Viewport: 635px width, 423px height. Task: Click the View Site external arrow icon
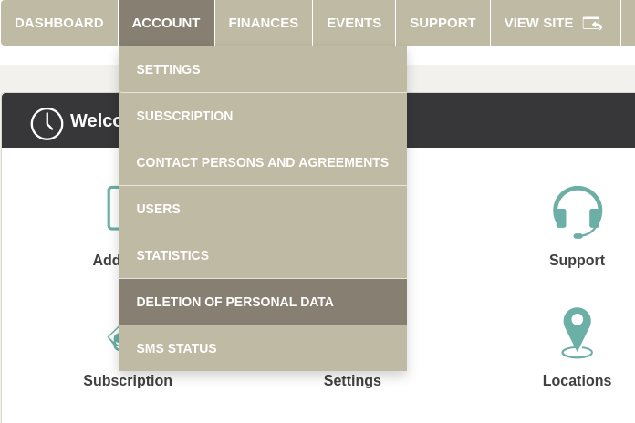(x=592, y=23)
